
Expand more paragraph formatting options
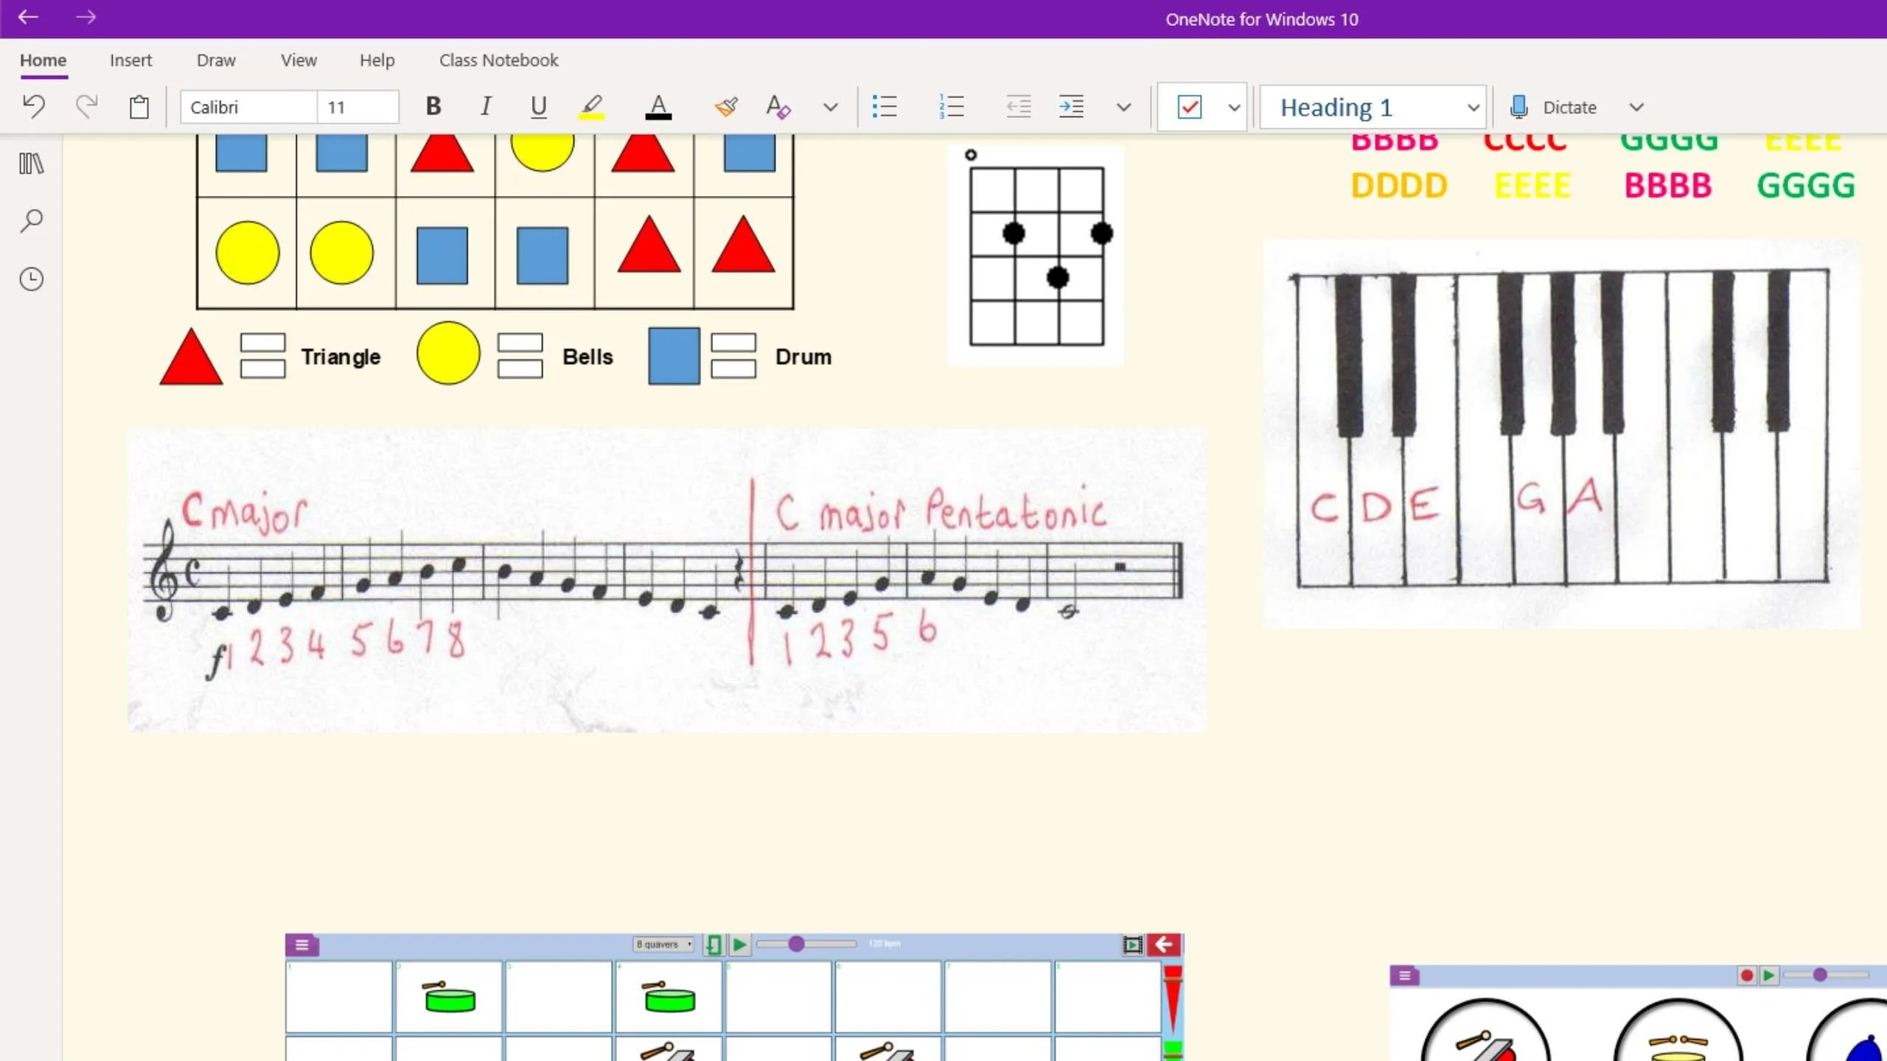pos(1123,108)
